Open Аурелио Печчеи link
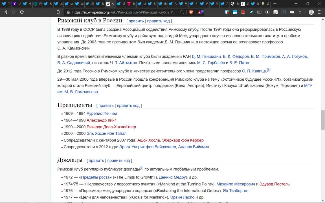 pos(102,114)
